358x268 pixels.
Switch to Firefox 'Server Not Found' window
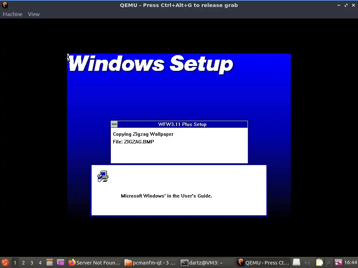[x=94, y=262]
